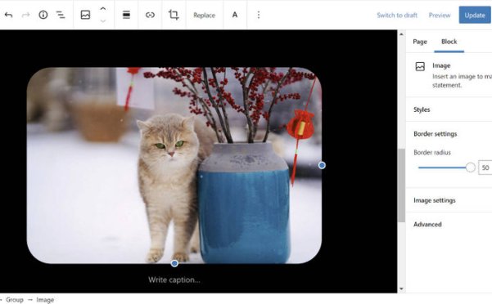
Task: Select the Crop image tool
Action: [x=174, y=15]
